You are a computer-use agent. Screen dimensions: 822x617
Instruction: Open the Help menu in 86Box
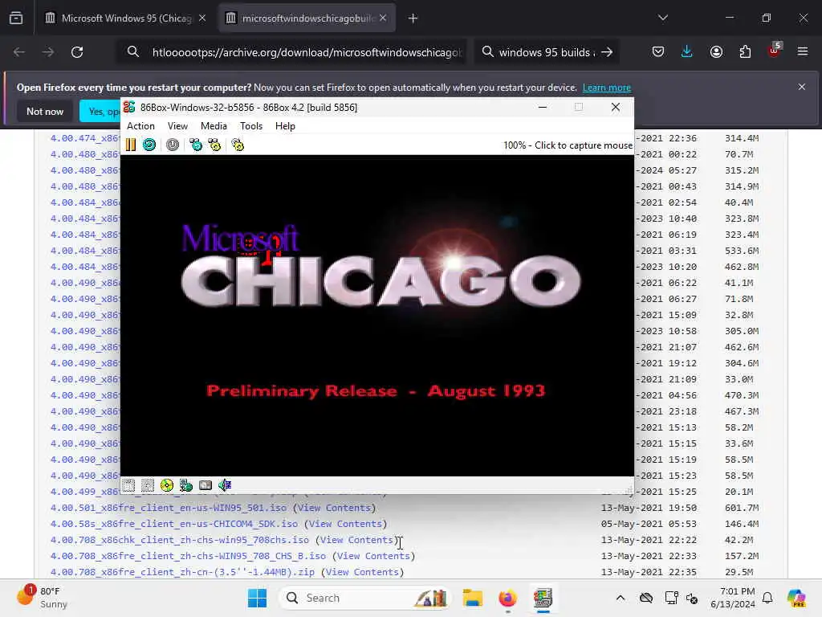(x=285, y=126)
